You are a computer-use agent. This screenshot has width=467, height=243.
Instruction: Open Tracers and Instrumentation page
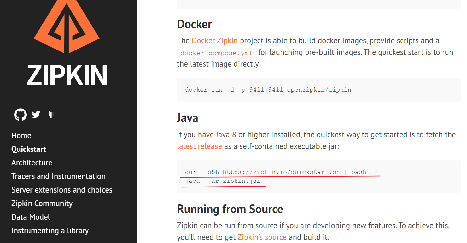point(58,176)
